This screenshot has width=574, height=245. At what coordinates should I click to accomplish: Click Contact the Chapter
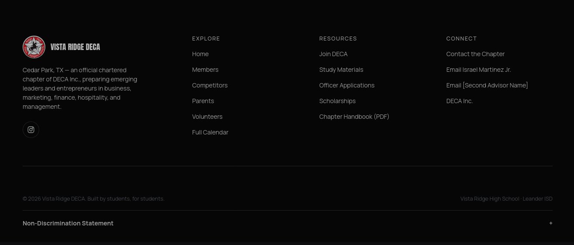pyautogui.click(x=476, y=54)
